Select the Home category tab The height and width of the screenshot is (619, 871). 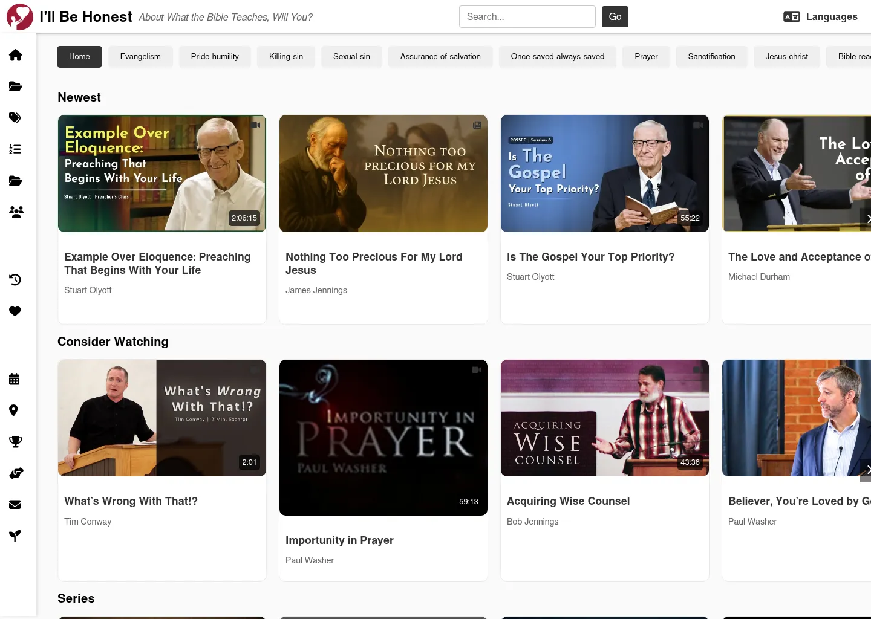tap(79, 57)
